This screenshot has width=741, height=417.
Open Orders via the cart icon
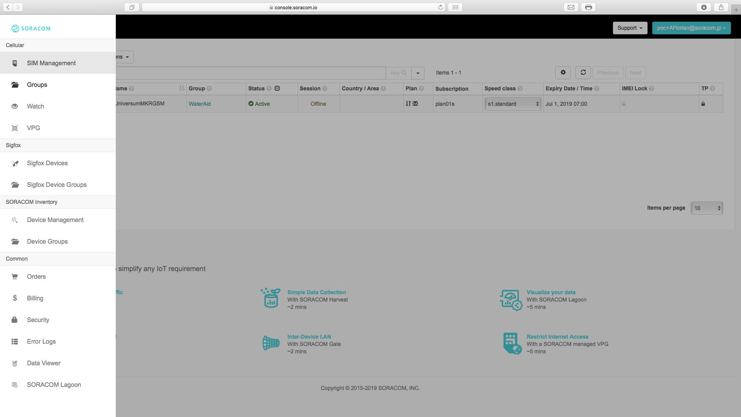(x=15, y=276)
